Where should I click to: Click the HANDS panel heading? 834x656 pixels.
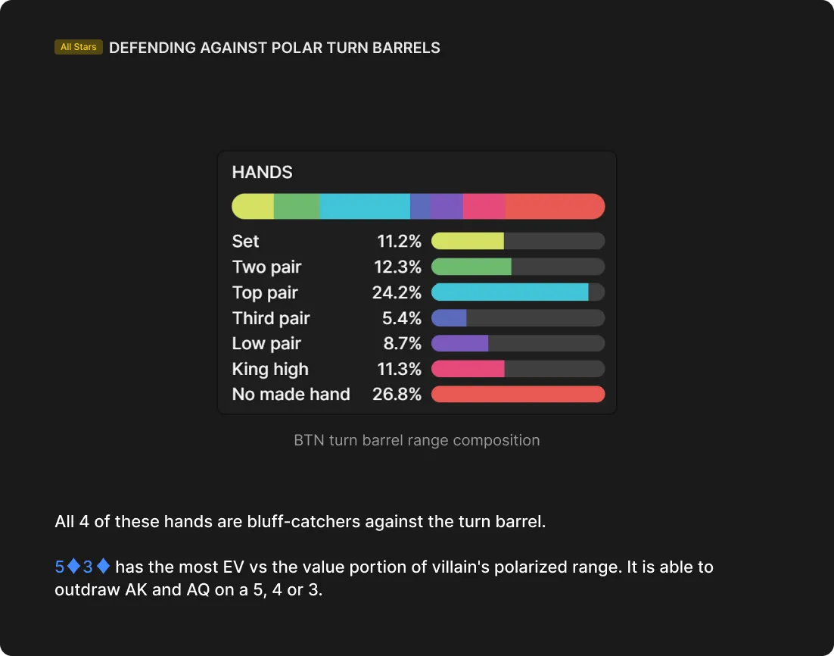coord(262,172)
